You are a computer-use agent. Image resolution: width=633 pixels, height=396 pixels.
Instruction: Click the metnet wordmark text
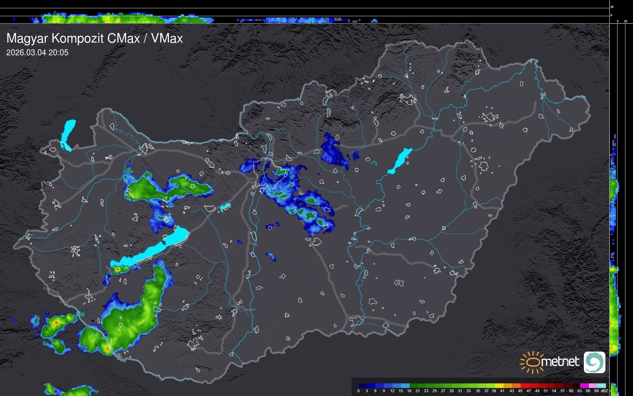[x=560, y=362]
